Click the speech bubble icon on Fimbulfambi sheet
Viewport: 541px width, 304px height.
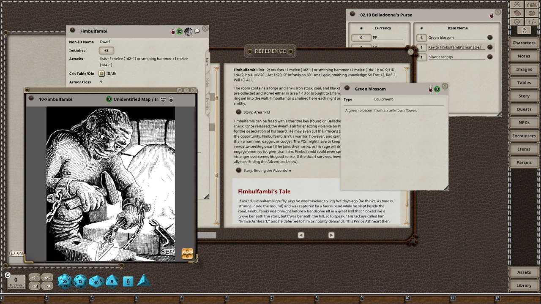pyautogui.click(x=197, y=31)
